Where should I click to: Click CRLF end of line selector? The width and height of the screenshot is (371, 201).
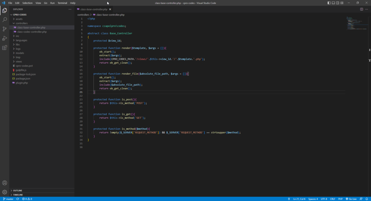333,199
